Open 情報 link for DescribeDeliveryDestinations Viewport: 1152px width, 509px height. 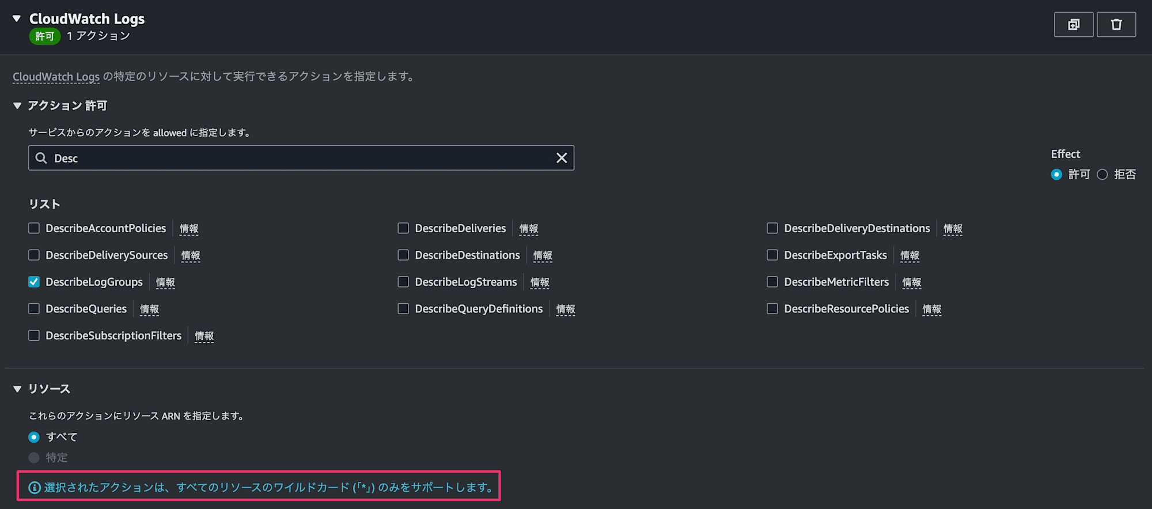(x=953, y=229)
